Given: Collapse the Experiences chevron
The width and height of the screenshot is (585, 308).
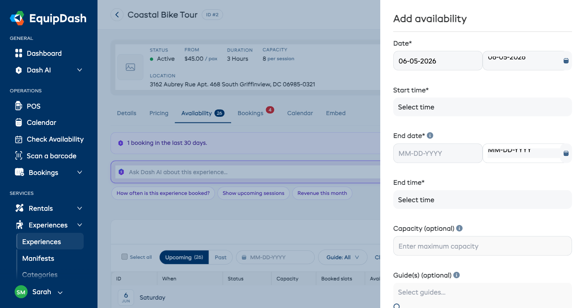Looking at the screenshot, I should (x=80, y=225).
